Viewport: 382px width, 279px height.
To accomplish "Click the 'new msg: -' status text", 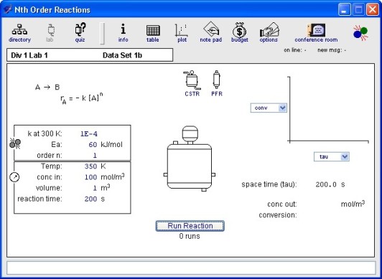I will pyautogui.click(x=332, y=50).
